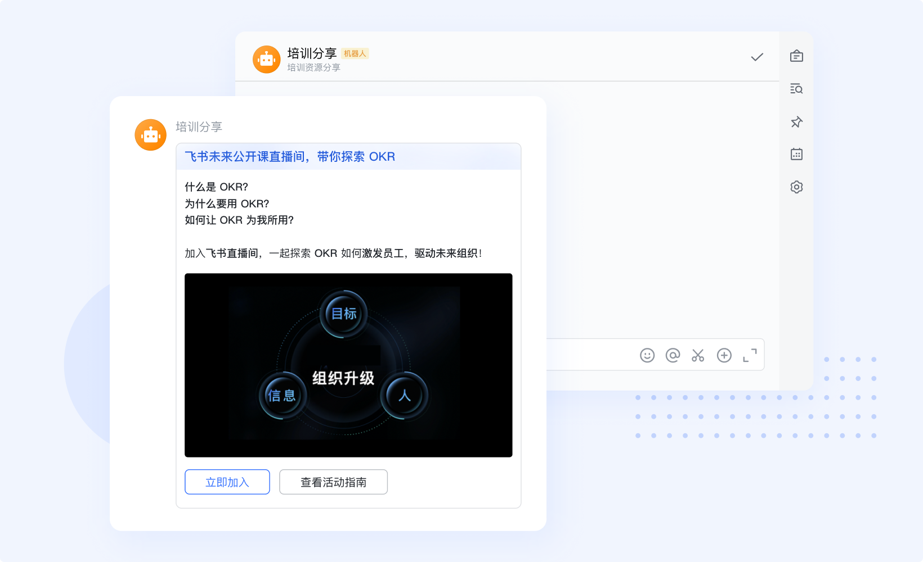Open message search in the sidebar

click(x=796, y=89)
